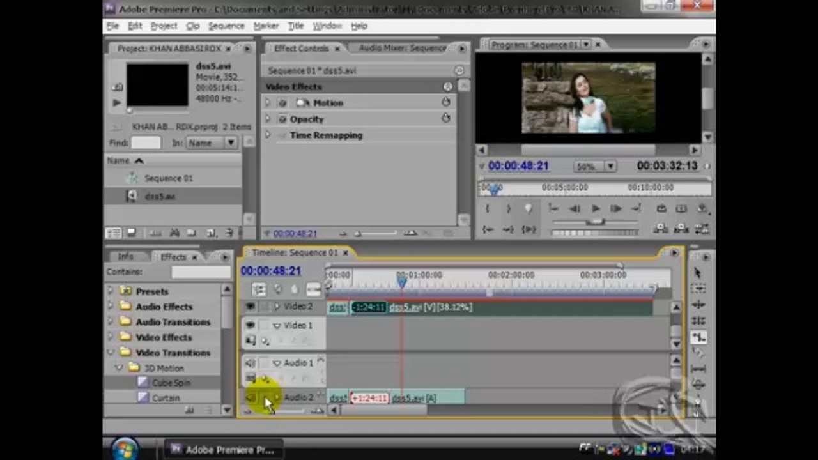Pick the Track Select tool
The image size is (818, 460).
click(x=698, y=289)
